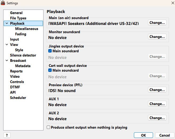Confirm settings with the OK button
This screenshot has width=175, height=139.
tap(143, 135)
